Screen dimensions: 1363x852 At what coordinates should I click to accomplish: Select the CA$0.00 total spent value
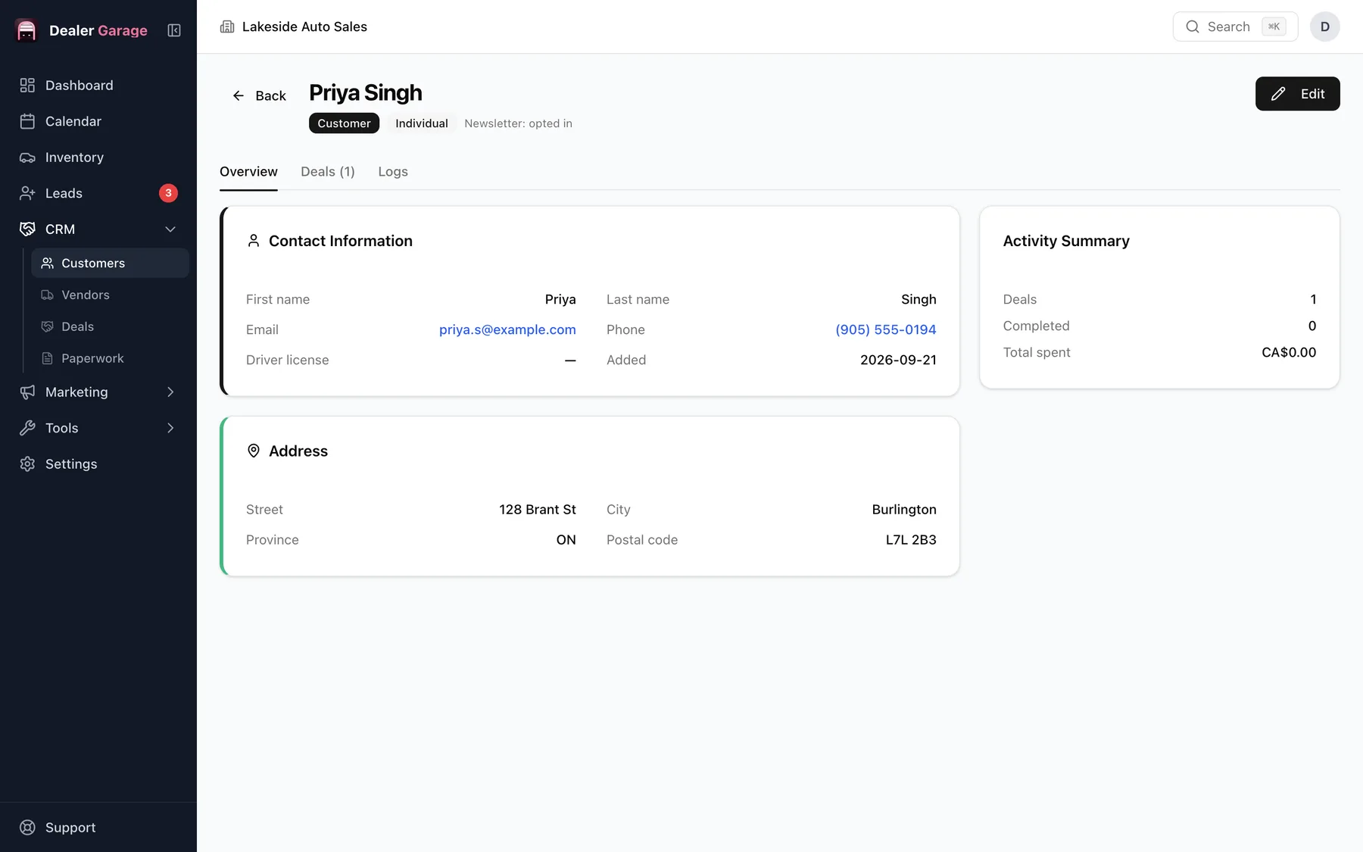(x=1289, y=352)
